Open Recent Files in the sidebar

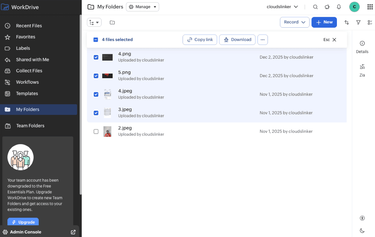29,26
